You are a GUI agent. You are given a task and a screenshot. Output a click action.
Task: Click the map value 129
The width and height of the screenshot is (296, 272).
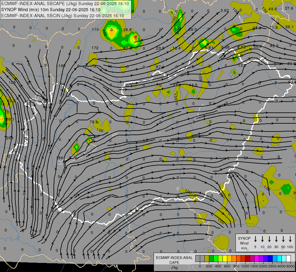[x=12, y=82]
